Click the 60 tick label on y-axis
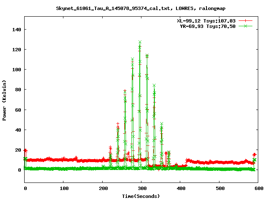This screenshot has height=200, width=267. click(18, 110)
